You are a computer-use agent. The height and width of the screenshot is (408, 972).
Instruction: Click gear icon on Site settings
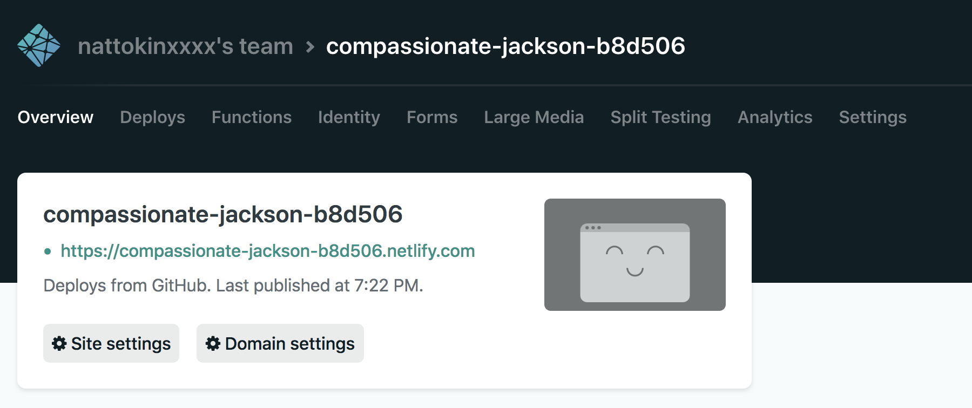point(59,343)
